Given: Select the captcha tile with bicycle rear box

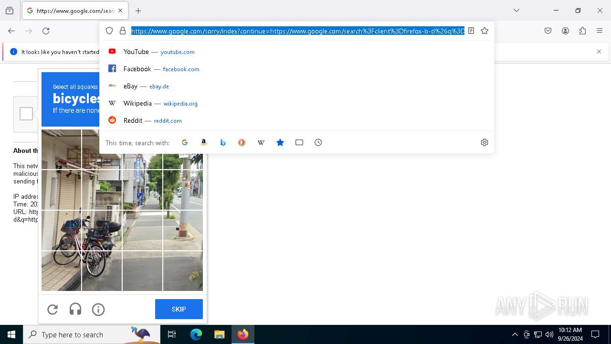Looking at the screenshot, I should [102, 230].
